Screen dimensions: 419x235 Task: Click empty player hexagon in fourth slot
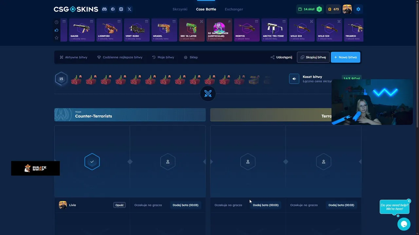[323, 162]
